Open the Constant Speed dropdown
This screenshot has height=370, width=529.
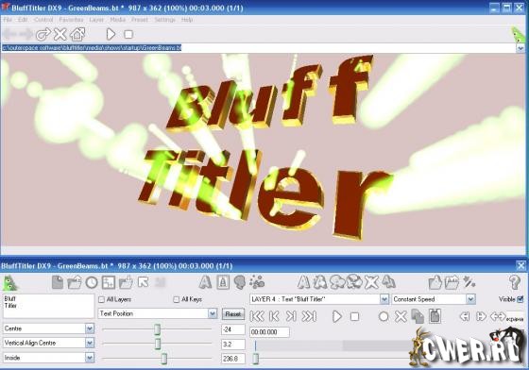tap(470, 299)
